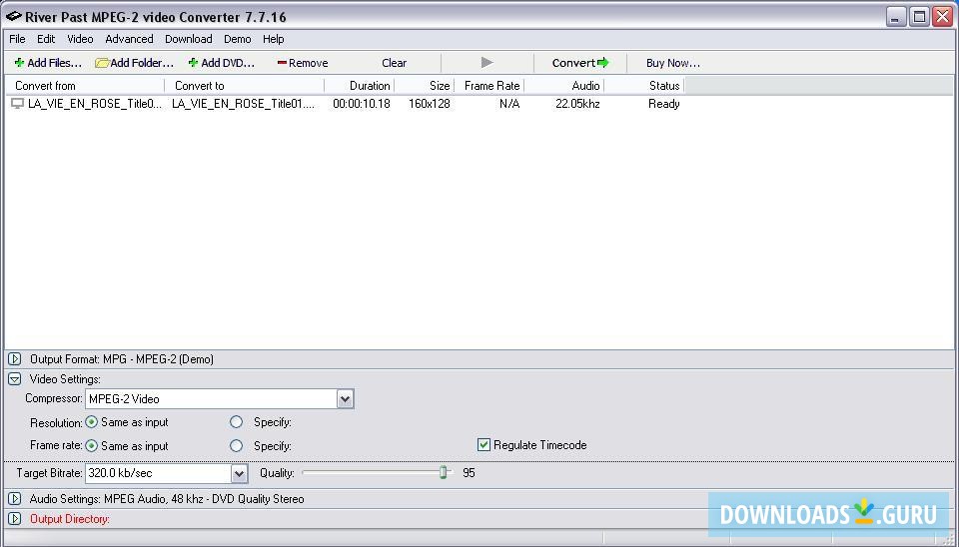Click the Quality value 95
This screenshot has height=547, width=959.
[x=470, y=473]
